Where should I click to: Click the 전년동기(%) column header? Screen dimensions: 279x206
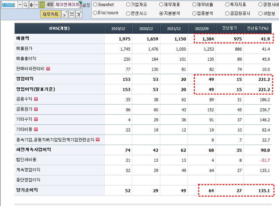(x=258, y=28)
